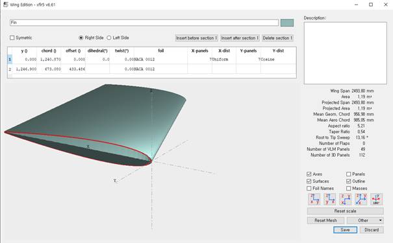Click the Y-panels column header
This screenshot has width=393, height=243.
point(248,51)
